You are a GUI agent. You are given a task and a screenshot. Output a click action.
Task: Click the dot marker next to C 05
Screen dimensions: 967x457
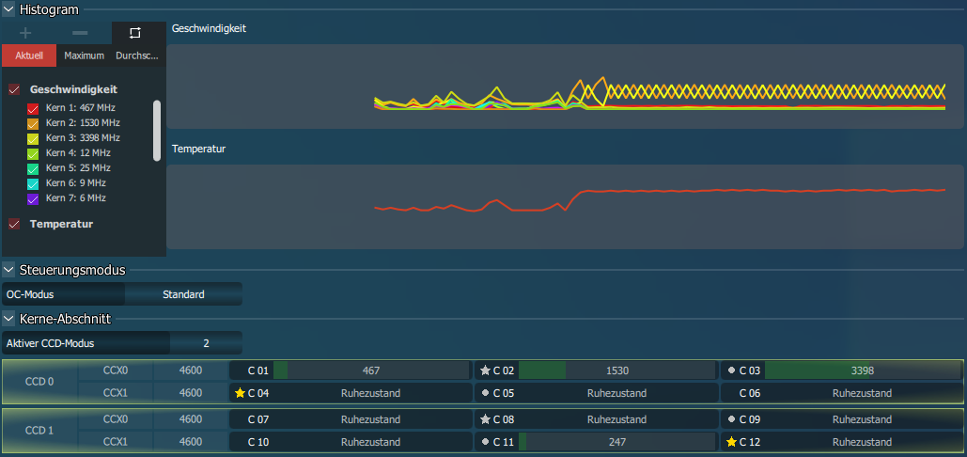(485, 393)
